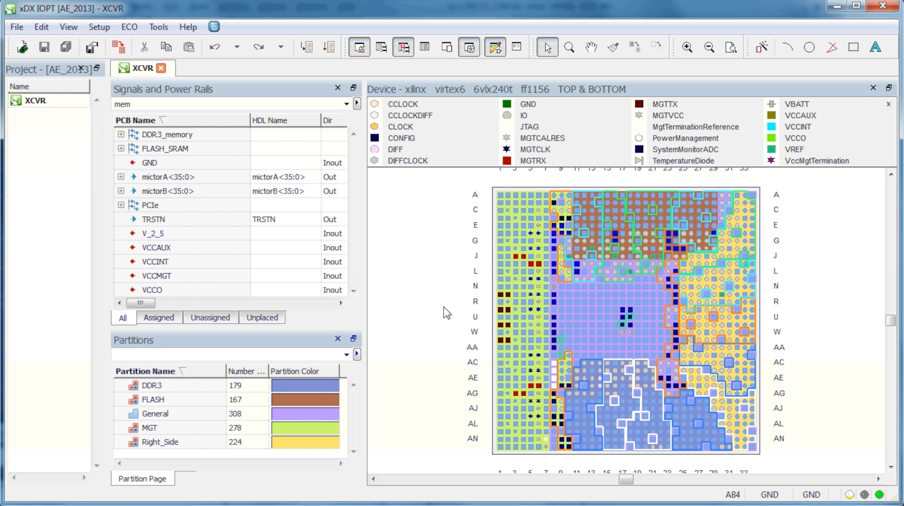Select the Draw Rectangle tool
The image size is (904, 506).
[x=853, y=47]
